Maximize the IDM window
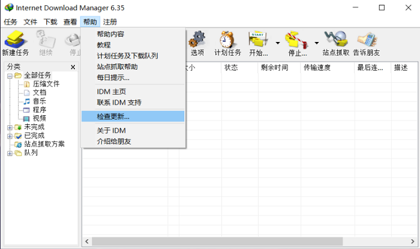Image resolution: width=420 pixels, height=249 pixels. pos(382,8)
